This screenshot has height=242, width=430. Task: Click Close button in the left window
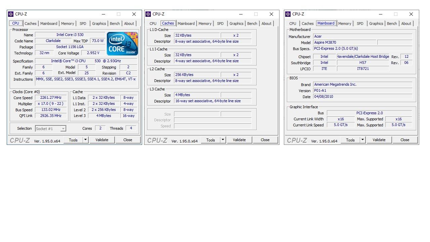pos(128,140)
